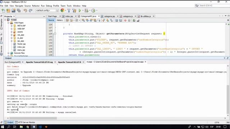Expand the assets folder
This screenshot has height=129, width=230.
[11, 32]
